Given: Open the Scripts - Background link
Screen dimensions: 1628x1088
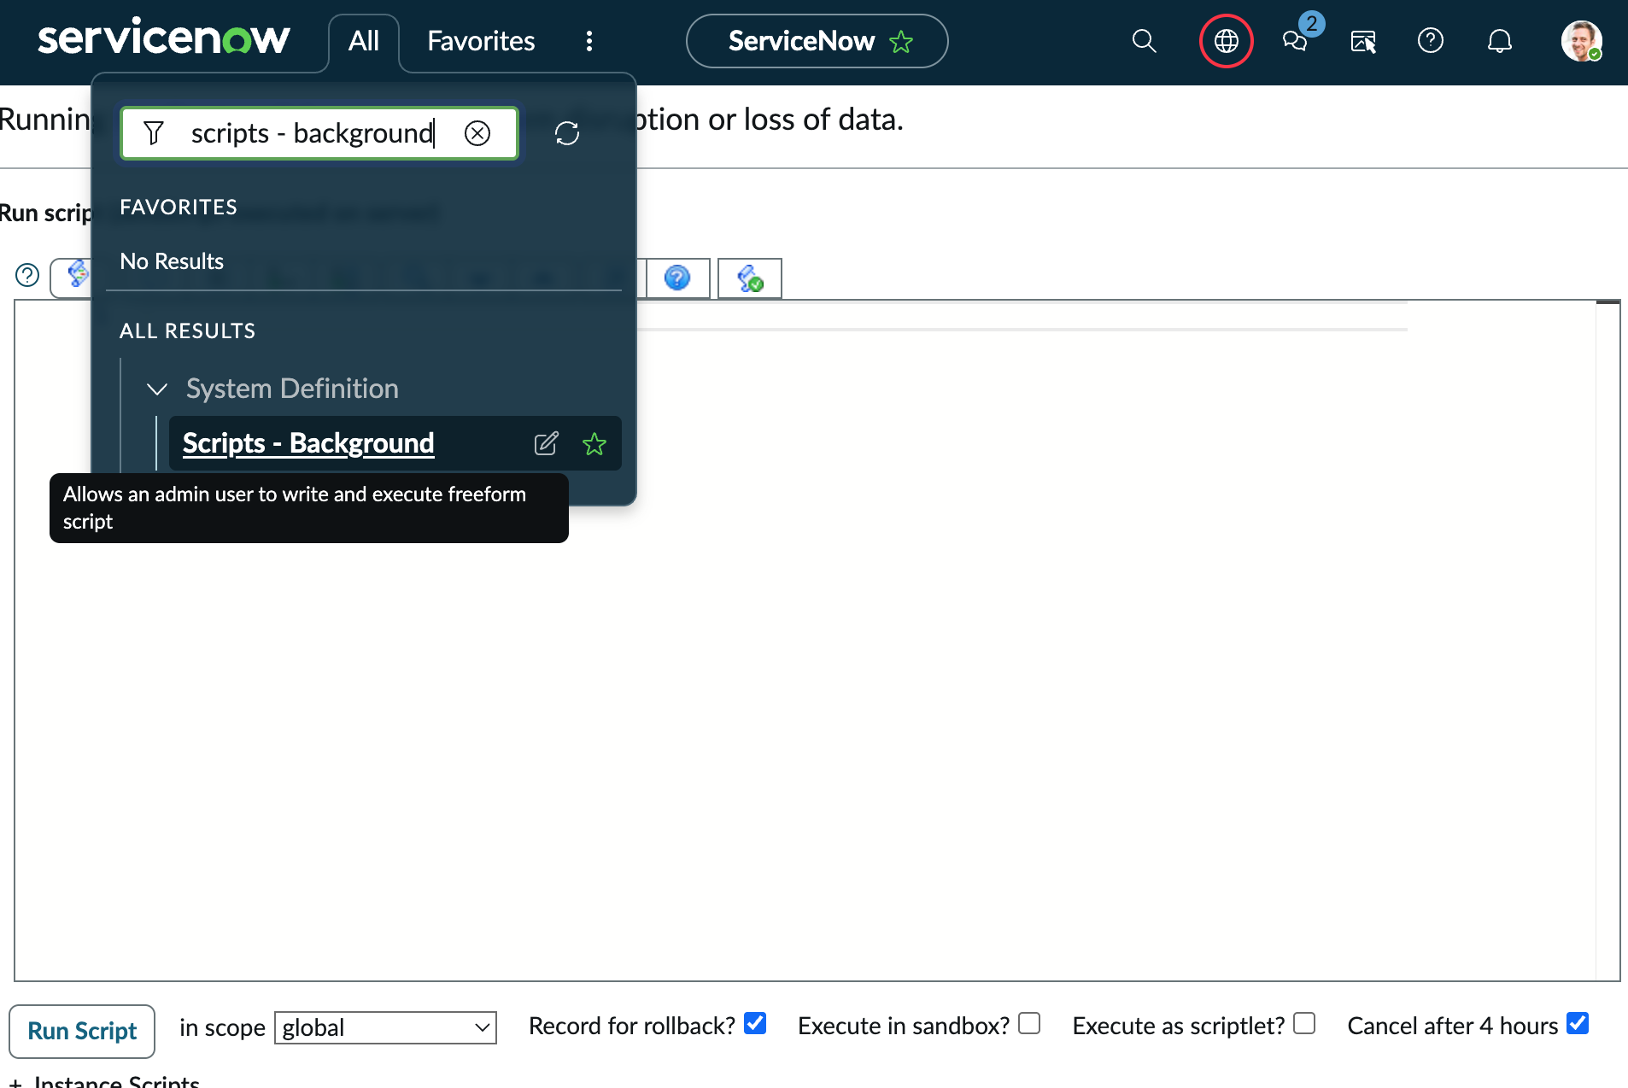Looking at the screenshot, I should pyautogui.click(x=308, y=443).
